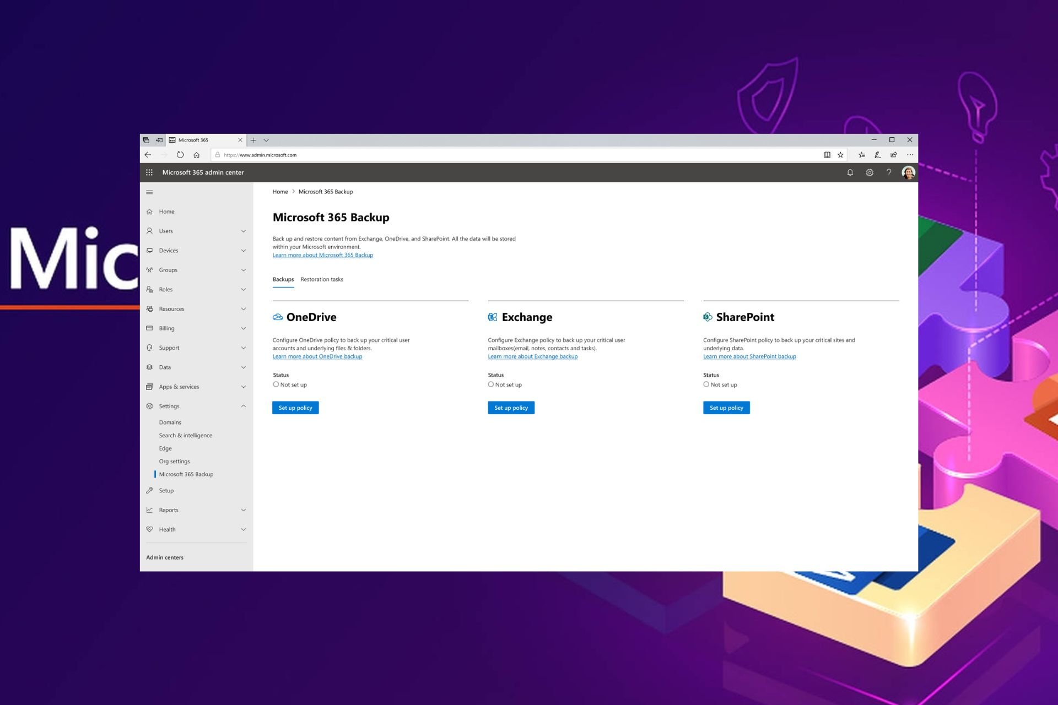Set up policy for SharePoint
Image resolution: width=1058 pixels, height=705 pixels.
click(726, 408)
